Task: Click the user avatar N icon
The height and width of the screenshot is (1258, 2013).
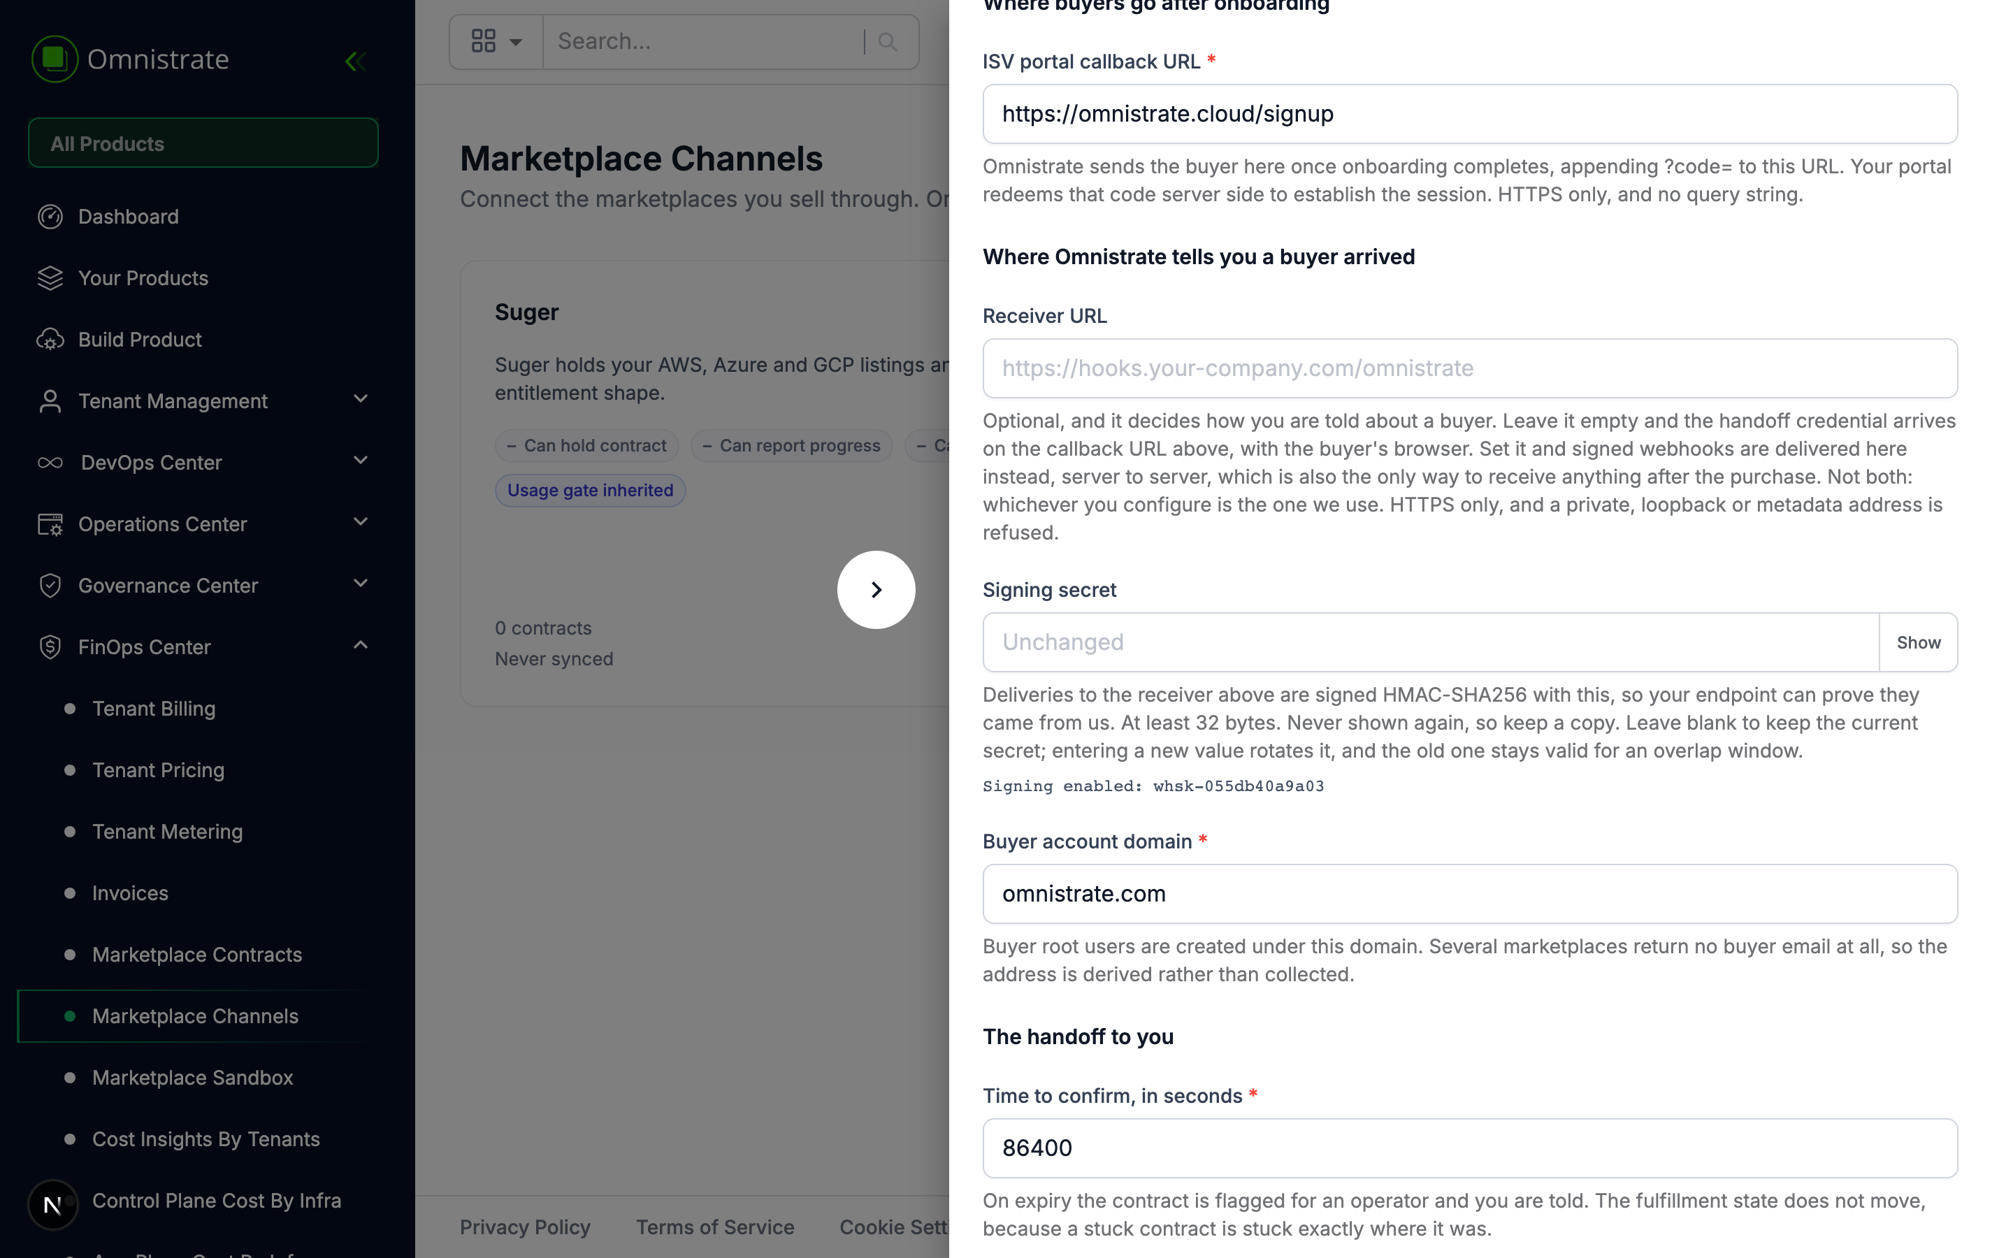Action: pos(52,1204)
